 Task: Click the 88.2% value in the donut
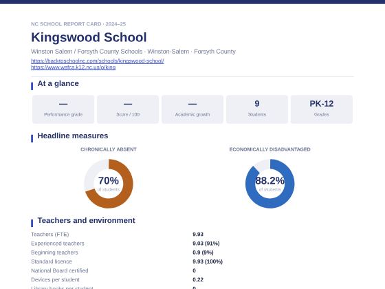[269, 181]
